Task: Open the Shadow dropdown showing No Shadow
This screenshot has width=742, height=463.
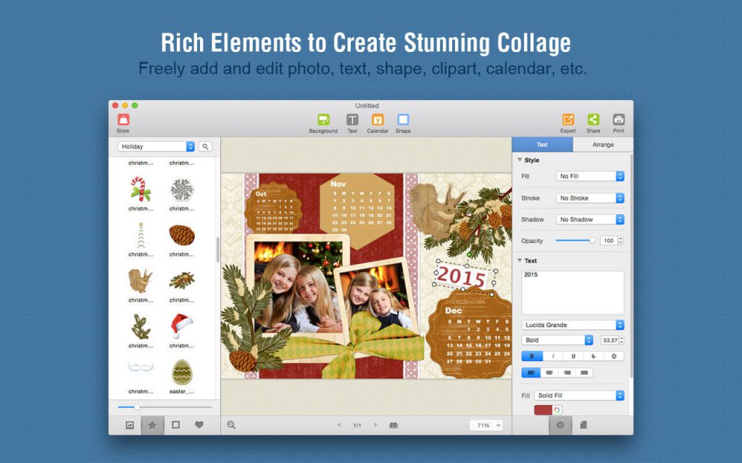Action: (x=590, y=218)
